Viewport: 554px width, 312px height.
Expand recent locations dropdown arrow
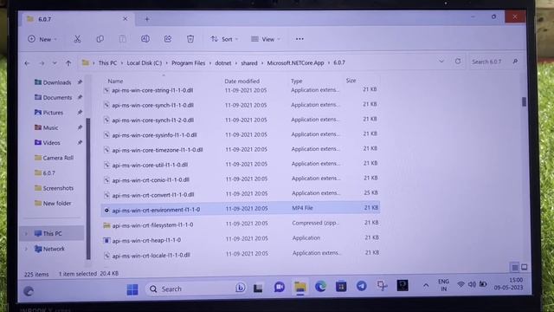[x=55, y=63]
